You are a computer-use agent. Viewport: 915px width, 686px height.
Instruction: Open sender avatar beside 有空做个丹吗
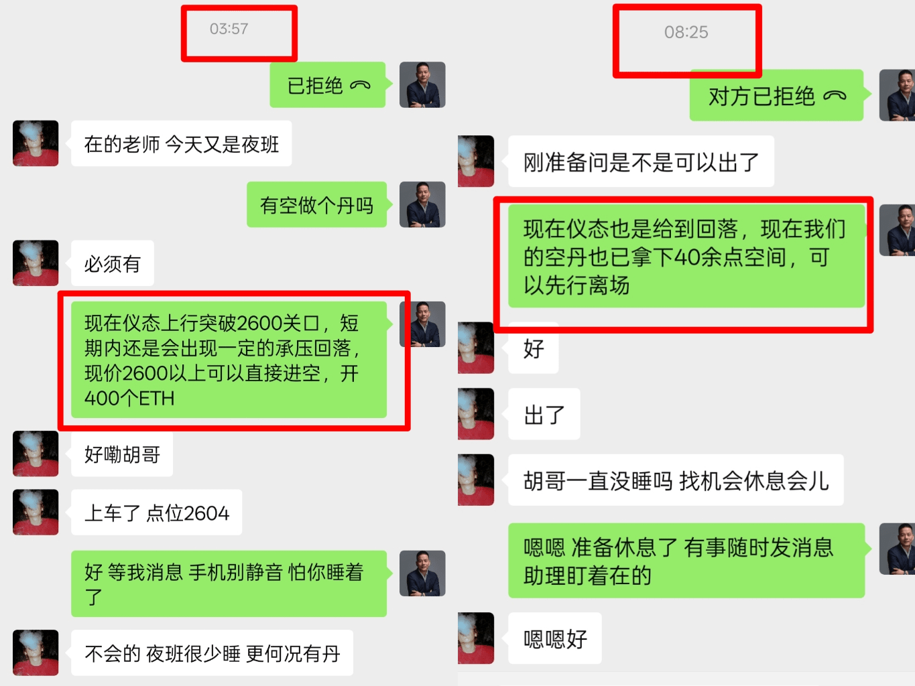click(422, 204)
